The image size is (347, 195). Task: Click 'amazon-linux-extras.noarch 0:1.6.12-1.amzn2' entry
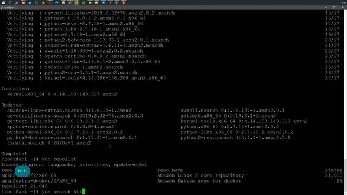pos(69,110)
